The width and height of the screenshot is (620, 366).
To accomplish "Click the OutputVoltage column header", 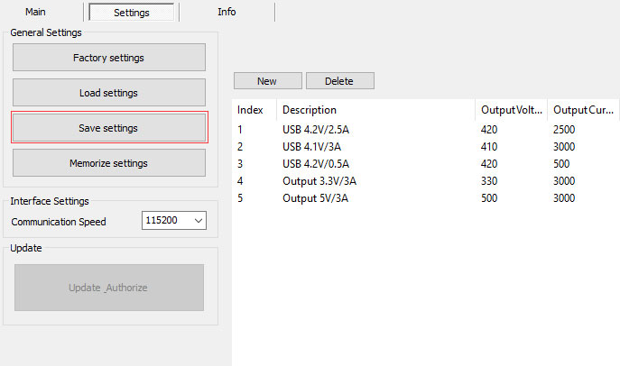I will click(x=511, y=109).
